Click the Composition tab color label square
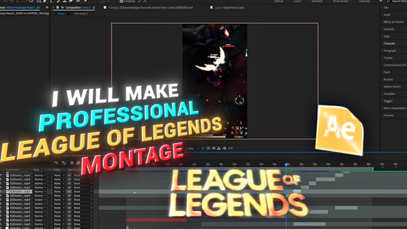 point(58,8)
